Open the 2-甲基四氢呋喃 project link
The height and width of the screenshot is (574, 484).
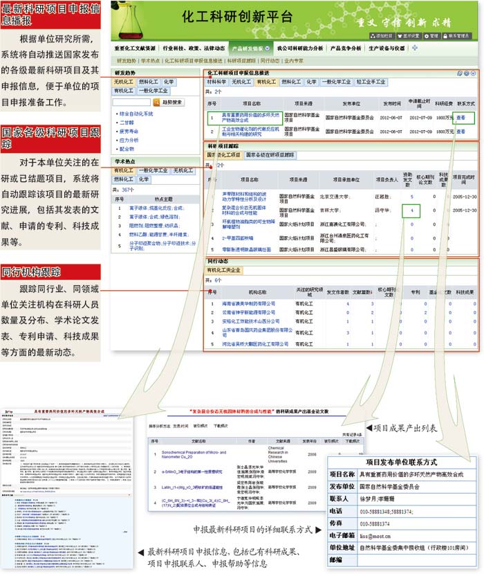coord(238,238)
